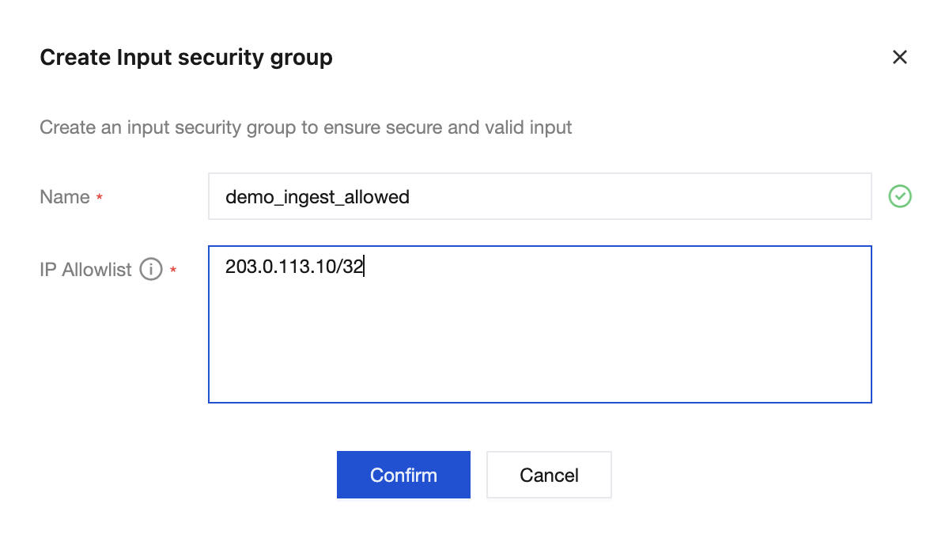Place cursor on the 203.0.113.10/32 entry
The width and height of the screenshot is (949, 538).
[294, 267]
